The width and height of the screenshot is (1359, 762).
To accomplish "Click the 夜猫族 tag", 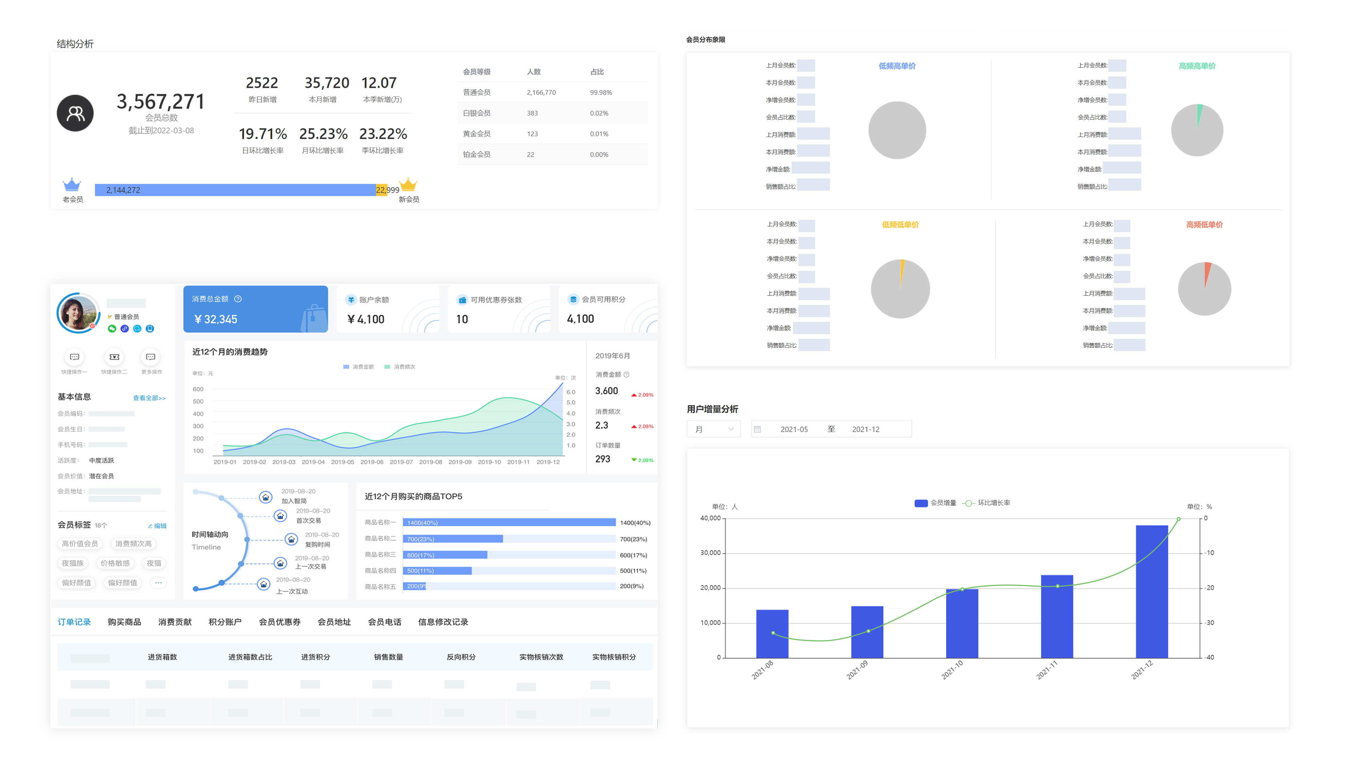I will (x=73, y=563).
